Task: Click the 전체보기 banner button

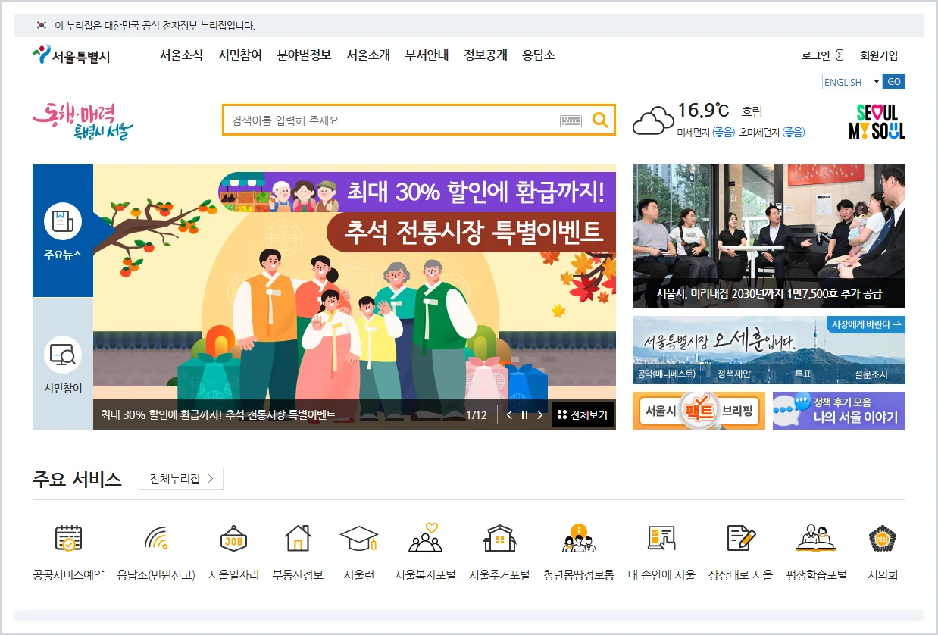Action: (583, 414)
